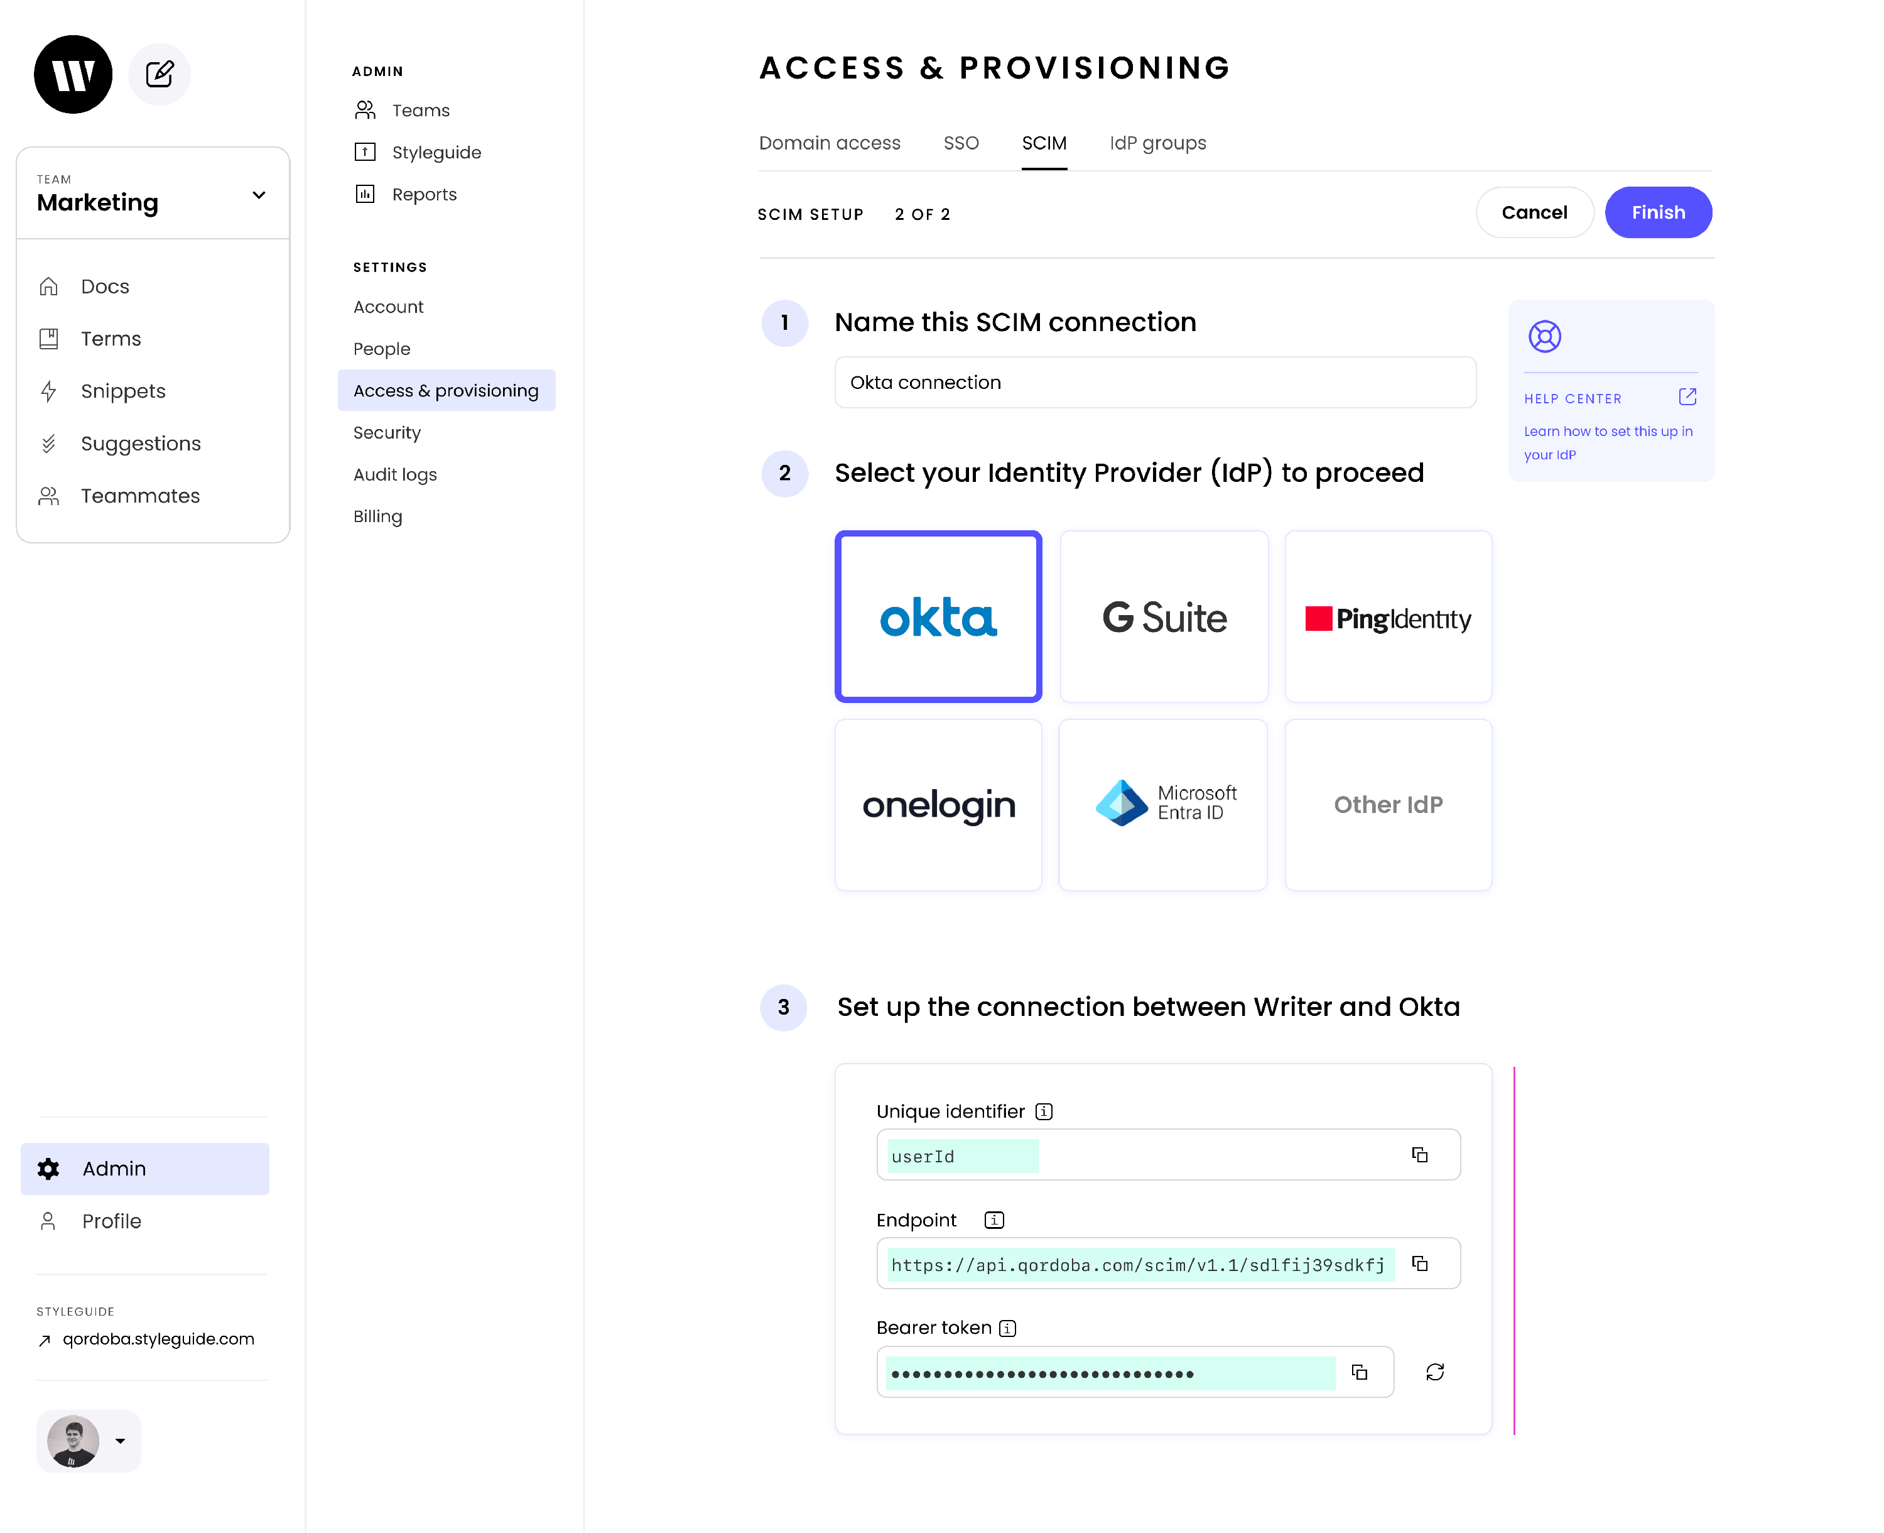Open Teams label in Admin menu
The width and height of the screenshot is (1884, 1533).
(x=421, y=109)
